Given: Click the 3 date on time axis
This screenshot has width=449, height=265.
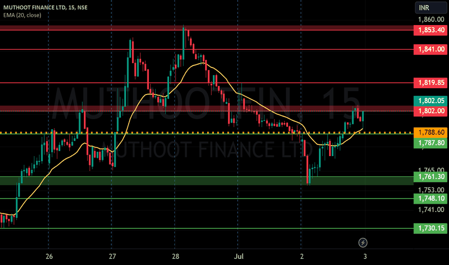Looking at the screenshot, I should 365,256.
